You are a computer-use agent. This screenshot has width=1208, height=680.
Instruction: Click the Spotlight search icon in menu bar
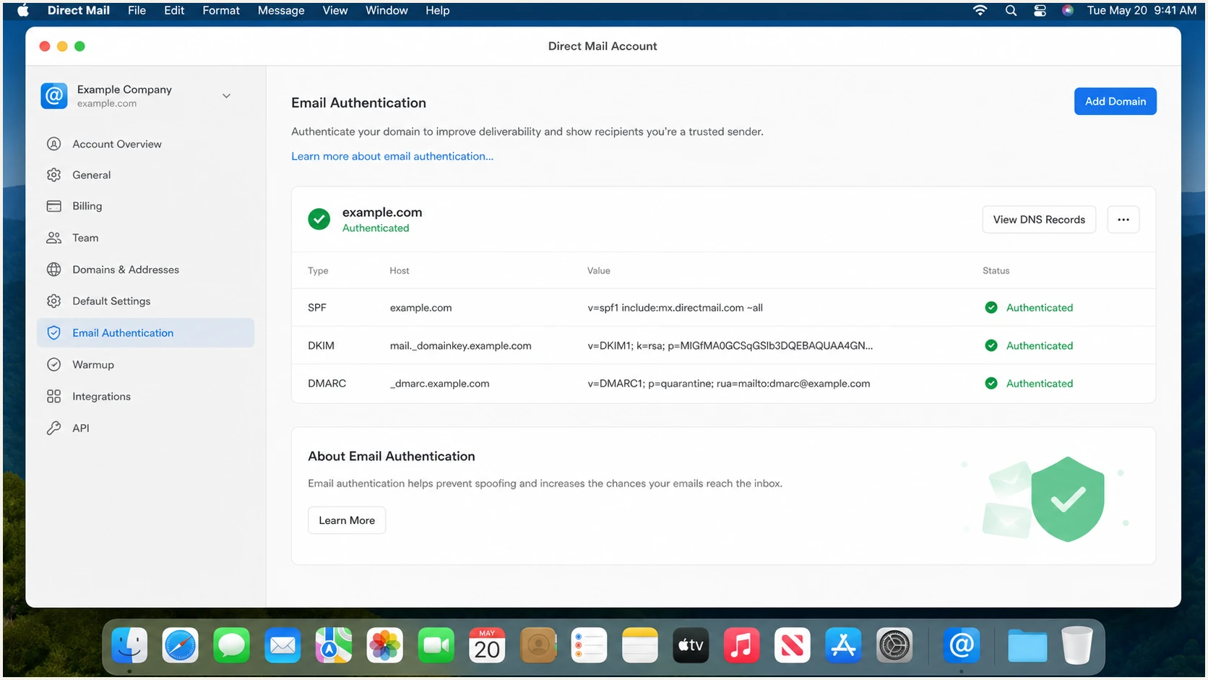click(x=1011, y=10)
